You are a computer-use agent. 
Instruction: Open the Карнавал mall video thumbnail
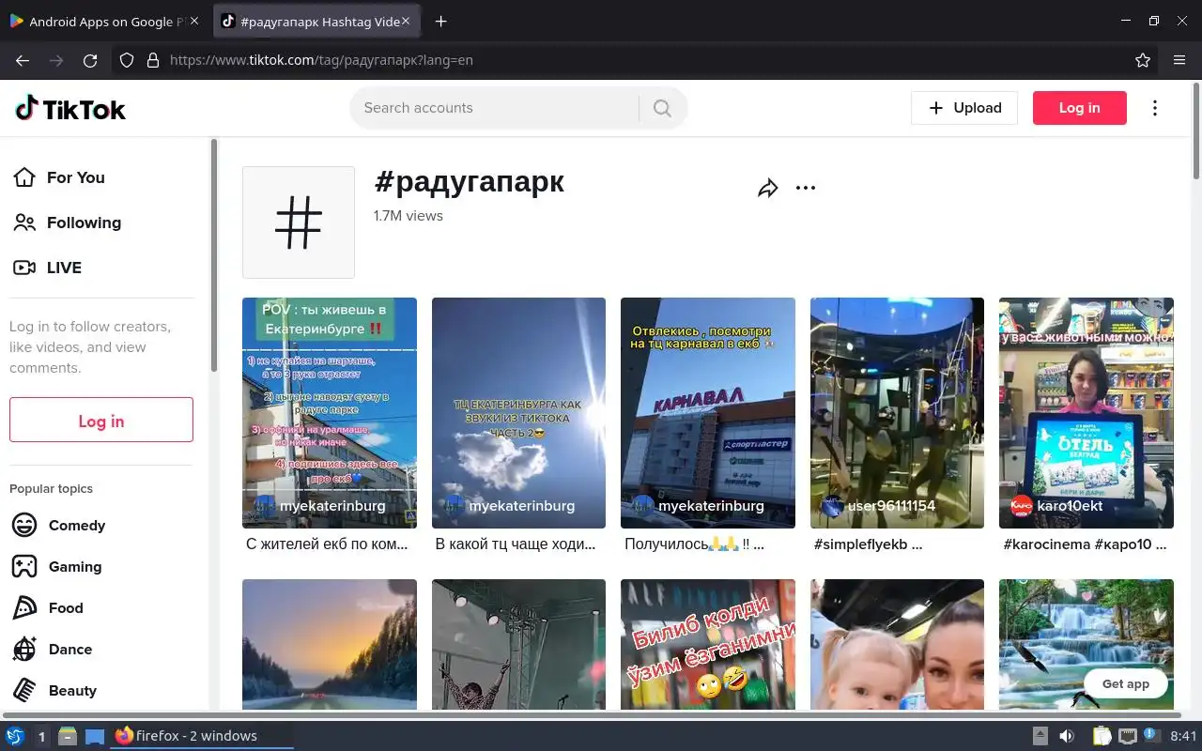(708, 413)
